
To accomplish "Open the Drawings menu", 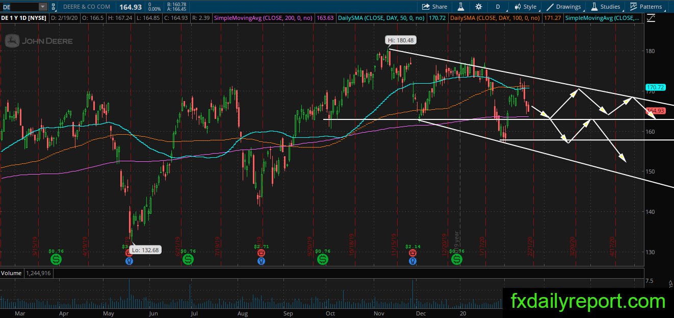I will [x=563, y=7].
